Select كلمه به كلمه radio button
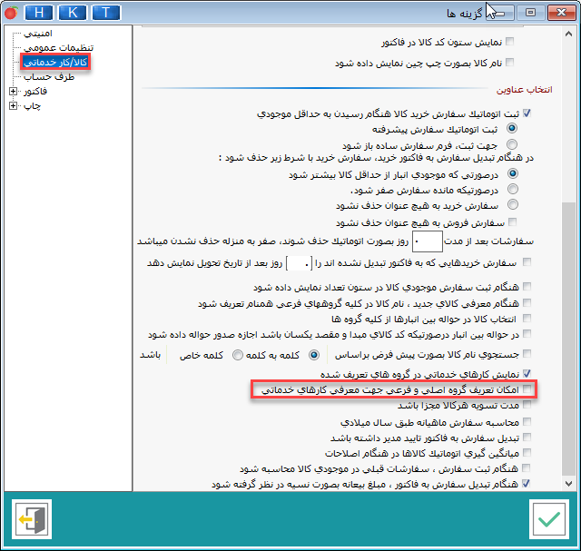Image resolution: width=581 pixels, height=551 pixels. [x=314, y=355]
